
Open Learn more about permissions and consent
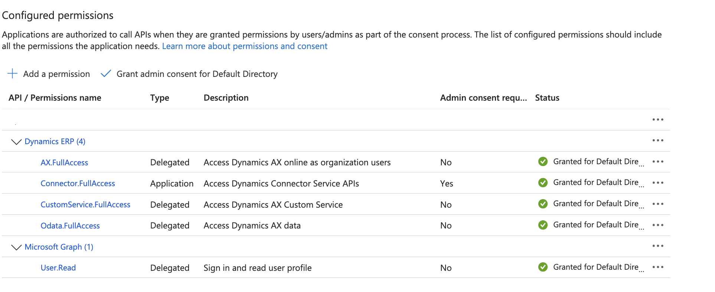tap(245, 46)
